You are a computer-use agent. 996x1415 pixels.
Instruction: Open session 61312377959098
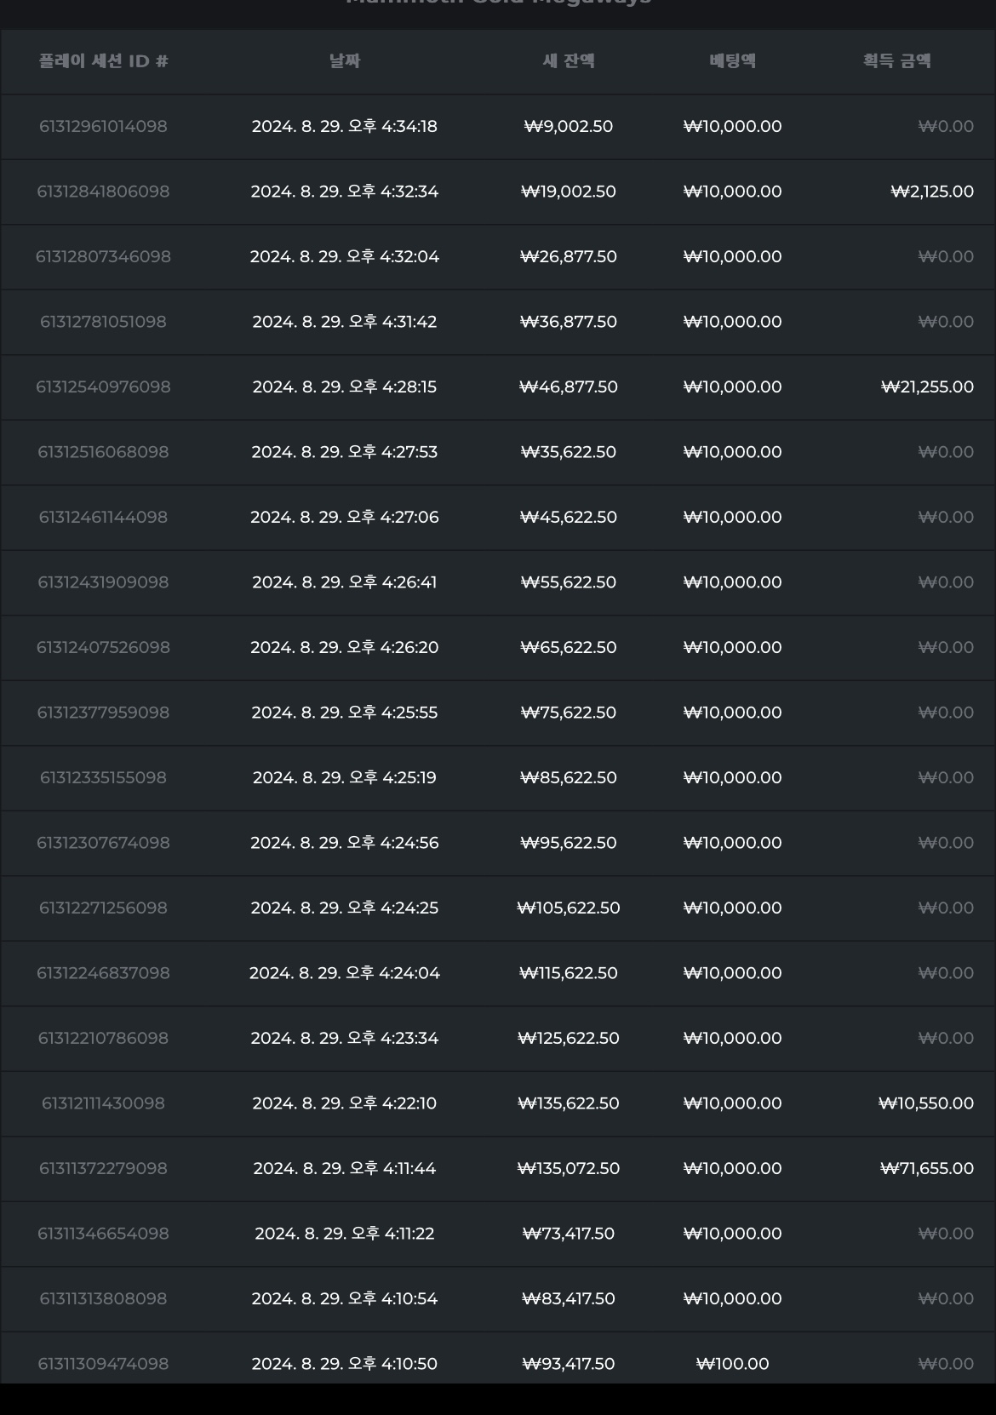(103, 713)
